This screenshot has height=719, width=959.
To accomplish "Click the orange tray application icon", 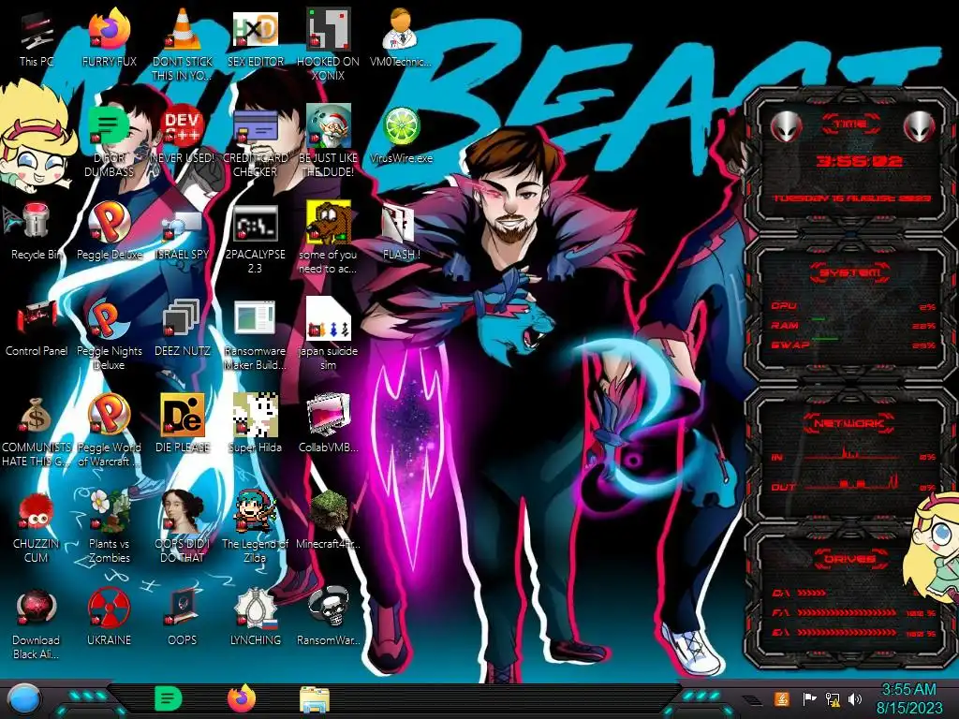I will click(x=782, y=698).
